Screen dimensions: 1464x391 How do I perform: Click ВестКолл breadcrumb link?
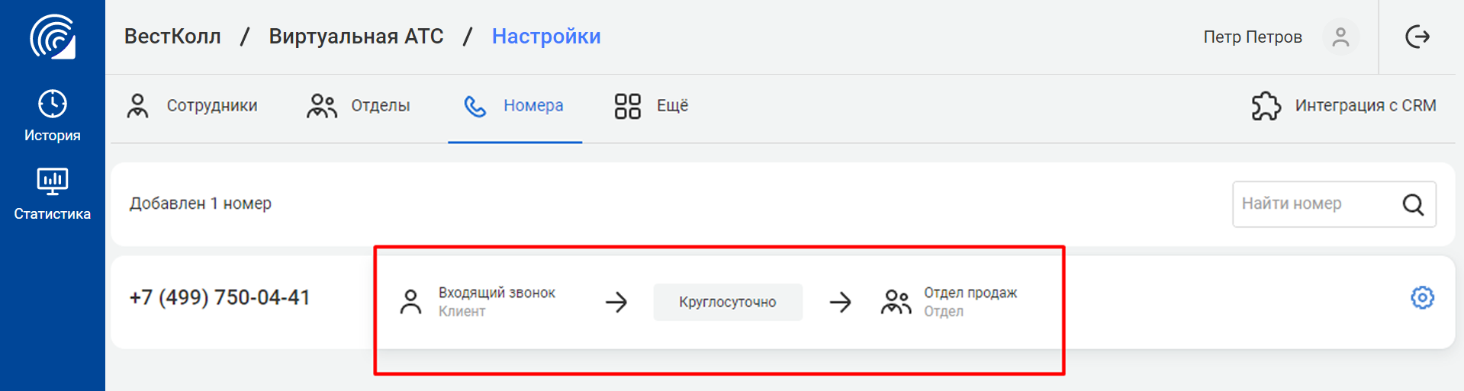point(172,37)
